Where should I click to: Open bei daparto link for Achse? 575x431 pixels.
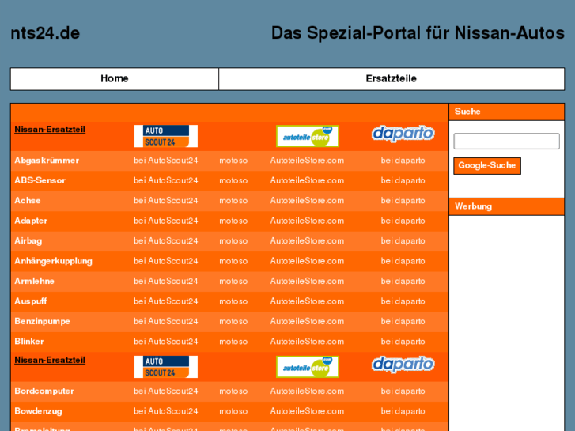(403, 201)
